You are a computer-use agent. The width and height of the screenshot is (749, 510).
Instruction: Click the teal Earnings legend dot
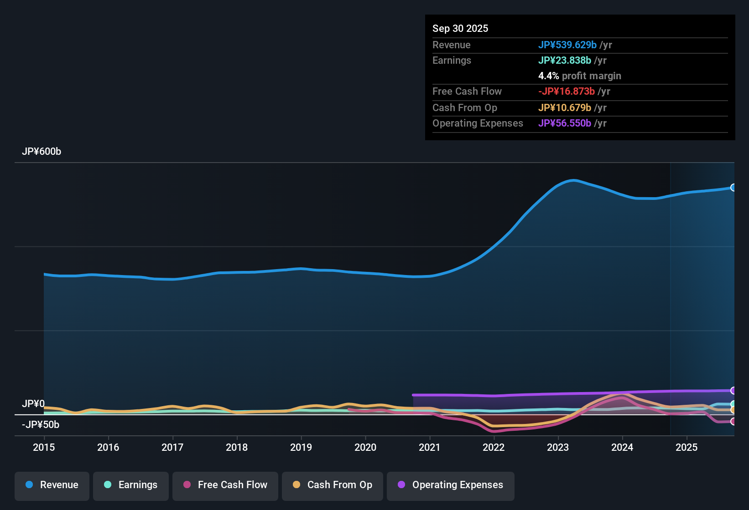click(108, 485)
